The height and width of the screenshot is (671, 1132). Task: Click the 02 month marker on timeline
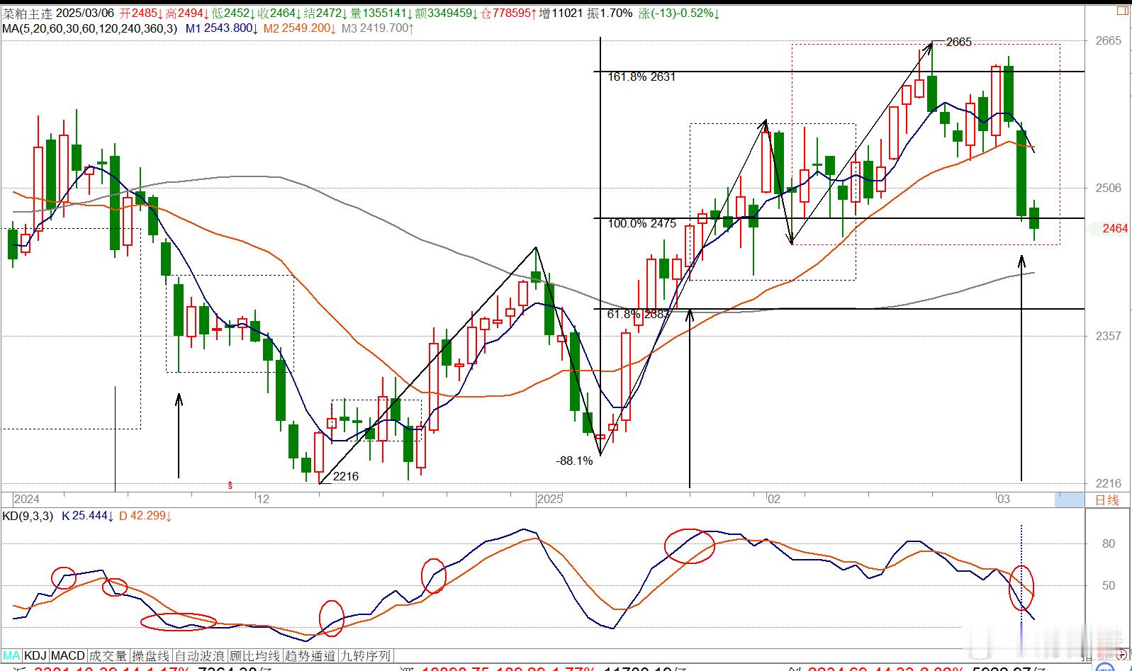click(773, 499)
